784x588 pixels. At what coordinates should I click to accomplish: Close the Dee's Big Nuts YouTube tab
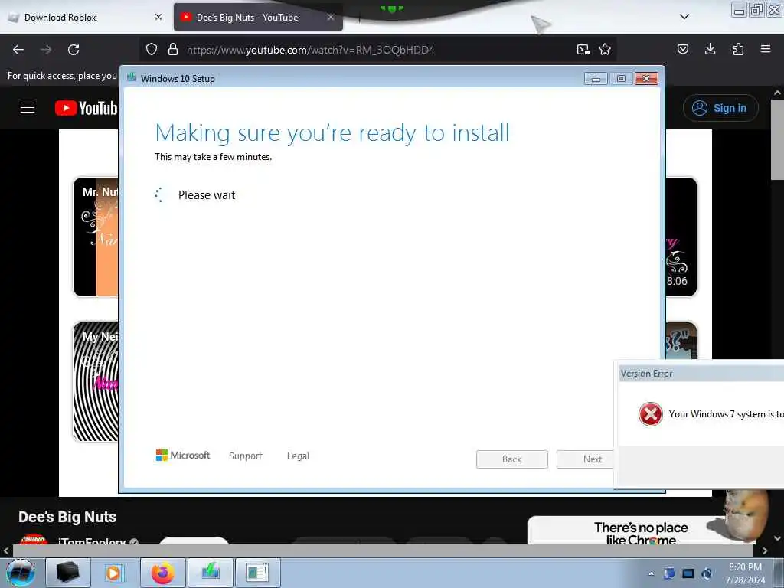[331, 17]
